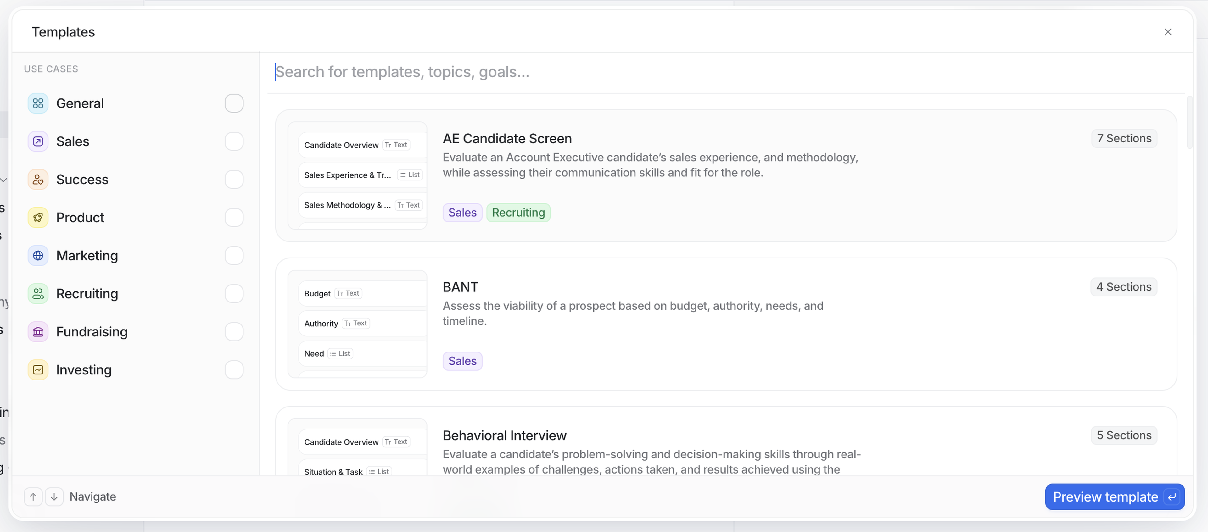Click the BANT template section preview thumbnail
The width and height of the screenshot is (1208, 532).
coord(357,324)
